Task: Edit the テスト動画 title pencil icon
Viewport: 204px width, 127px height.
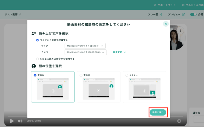Action: click(20, 14)
